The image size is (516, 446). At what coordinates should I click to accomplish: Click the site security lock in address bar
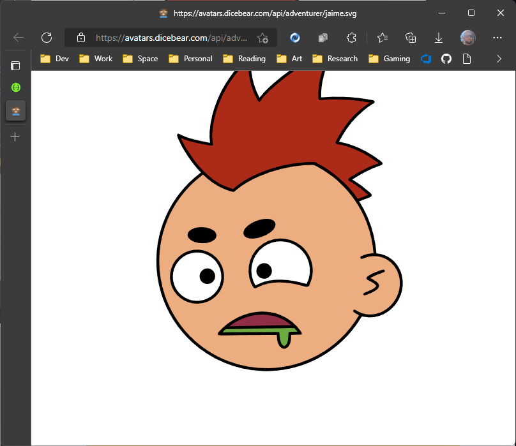point(80,38)
